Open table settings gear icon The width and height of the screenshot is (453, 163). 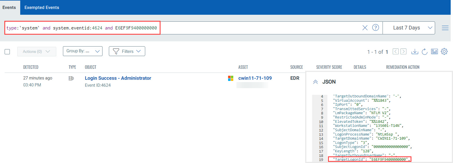(x=444, y=51)
